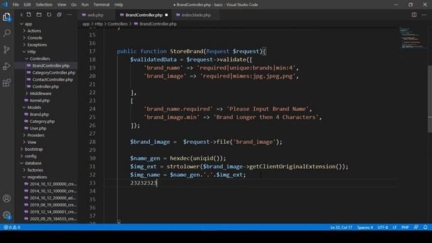This screenshot has height=243, width=432.
Task: Open the Source Control view
Action: pyautogui.click(x=7, y=49)
